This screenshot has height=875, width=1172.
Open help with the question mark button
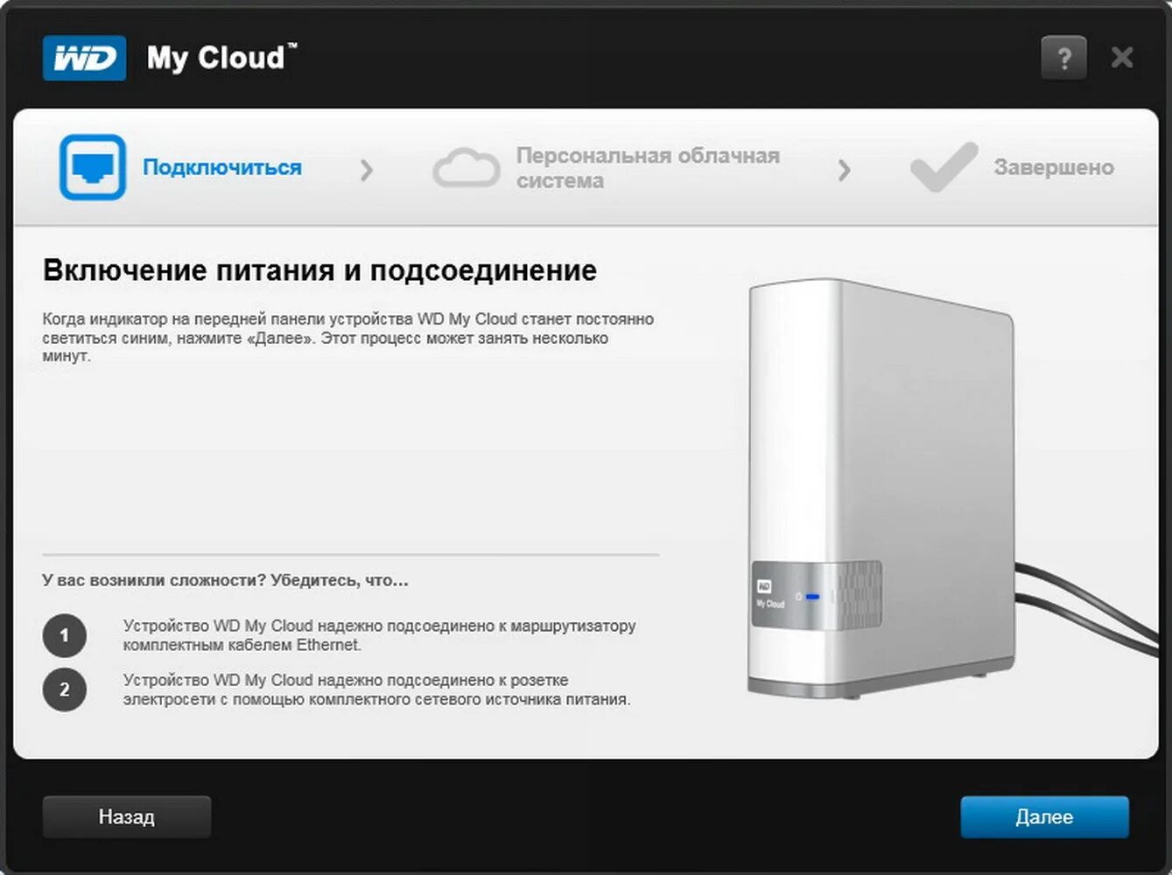(1063, 59)
